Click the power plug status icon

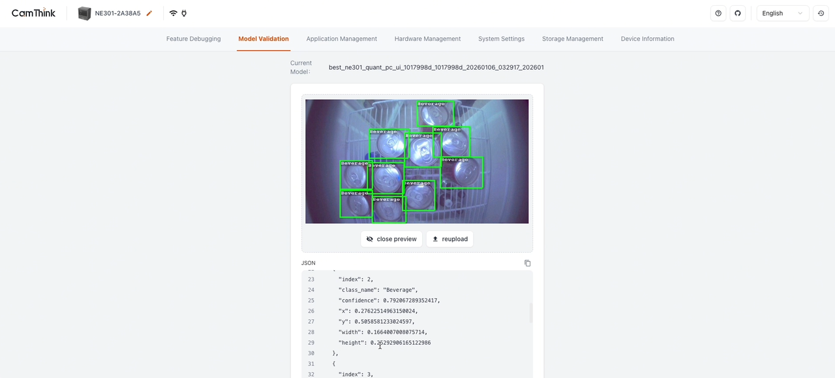pyautogui.click(x=184, y=13)
